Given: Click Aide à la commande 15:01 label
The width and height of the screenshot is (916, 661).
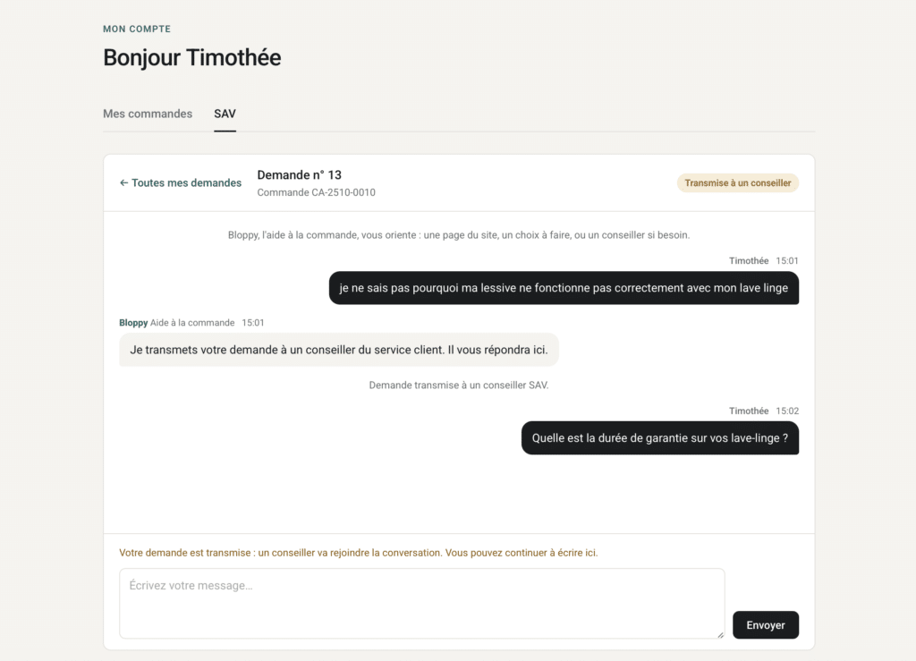Looking at the screenshot, I should (208, 322).
